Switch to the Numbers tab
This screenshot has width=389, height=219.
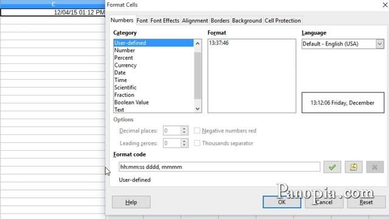[122, 20]
